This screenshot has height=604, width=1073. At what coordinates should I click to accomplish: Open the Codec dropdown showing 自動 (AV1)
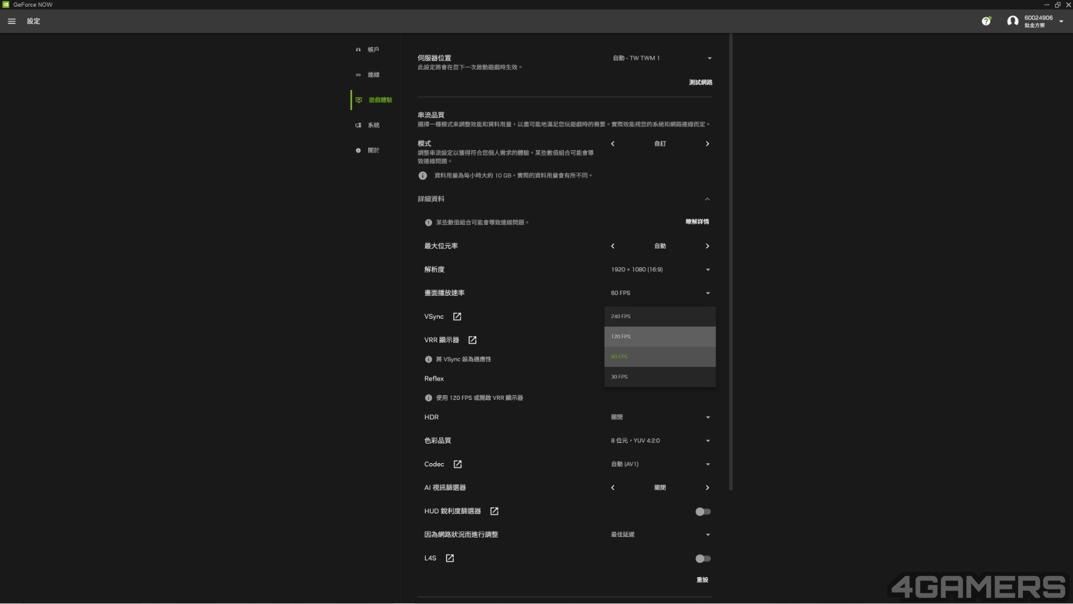point(660,464)
